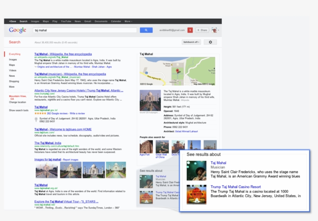Select Images in the top black bar
This screenshot has width=318, height=221.
tap(35, 21)
